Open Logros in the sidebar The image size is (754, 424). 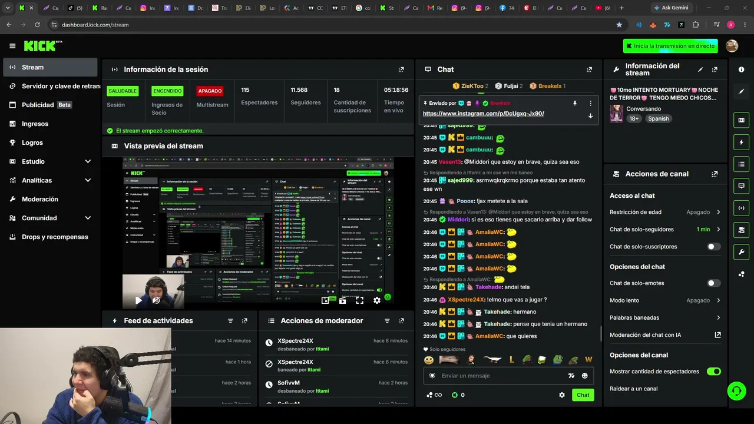coord(50,143)
